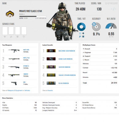Viewport: 119px width, 122px height.
Task: Click the '2H 40M' time played value
Action: (x=80, y=9)
